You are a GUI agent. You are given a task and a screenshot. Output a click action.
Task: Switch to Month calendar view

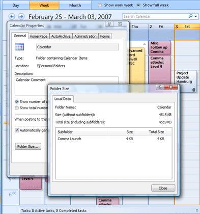75,5
